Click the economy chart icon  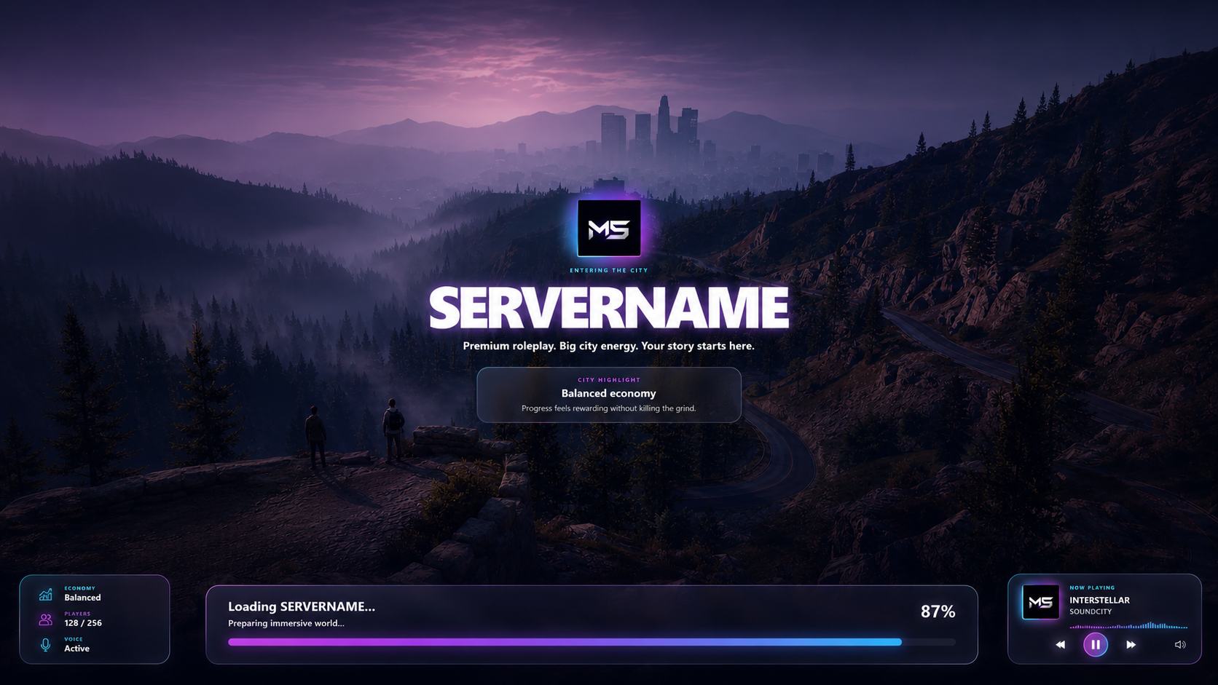point(46,594)
